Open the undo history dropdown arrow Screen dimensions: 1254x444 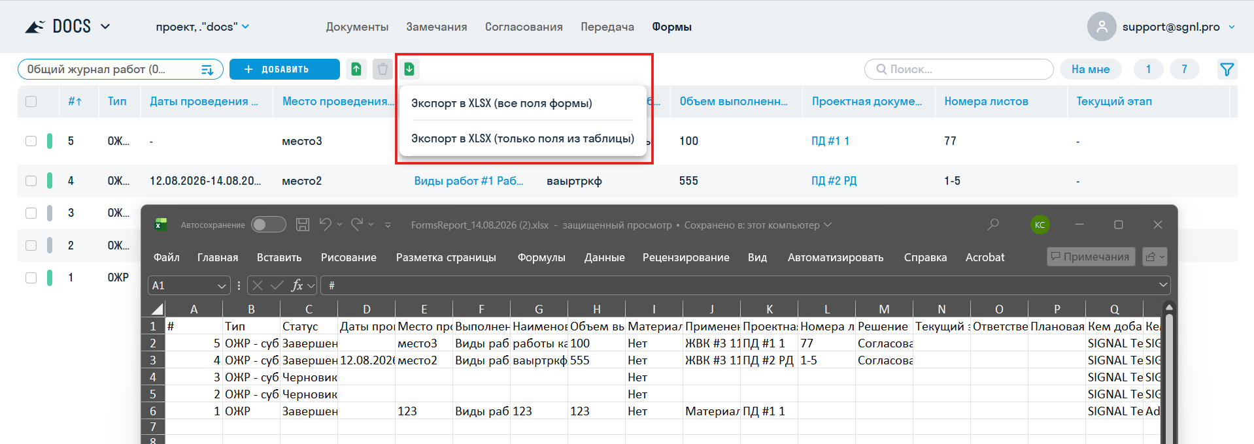click(x=339, y=225)
